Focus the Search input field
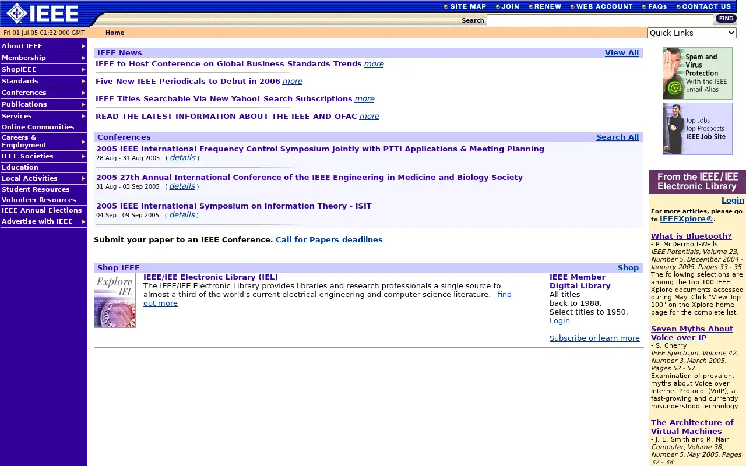 coord(600,20)
